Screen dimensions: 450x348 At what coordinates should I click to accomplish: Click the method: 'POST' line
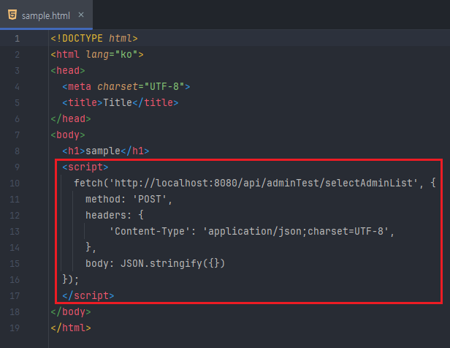coord(129,199)
